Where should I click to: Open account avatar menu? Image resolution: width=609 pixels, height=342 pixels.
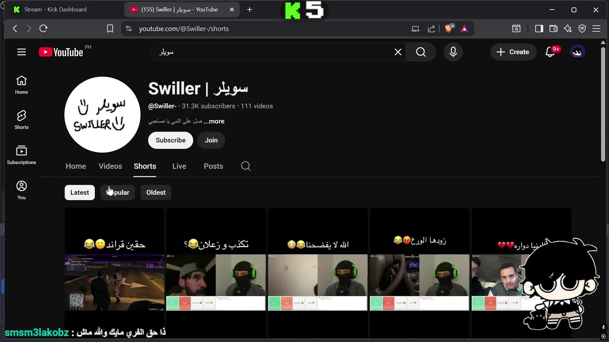coord(577,52)
